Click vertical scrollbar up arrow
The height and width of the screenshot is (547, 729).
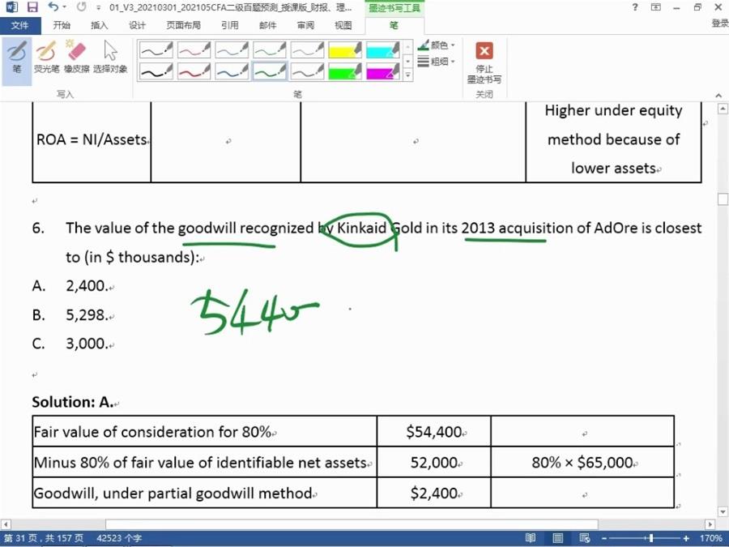point(723,109)
